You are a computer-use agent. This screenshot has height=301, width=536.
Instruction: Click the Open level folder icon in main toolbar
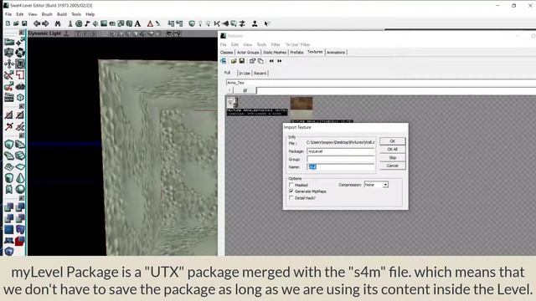click(x=16, y=23)
